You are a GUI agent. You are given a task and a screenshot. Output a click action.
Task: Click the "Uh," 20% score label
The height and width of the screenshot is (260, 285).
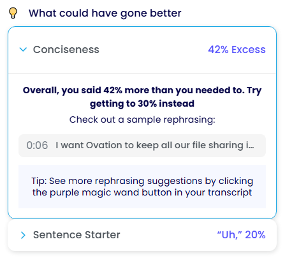(x=241, y=235)
